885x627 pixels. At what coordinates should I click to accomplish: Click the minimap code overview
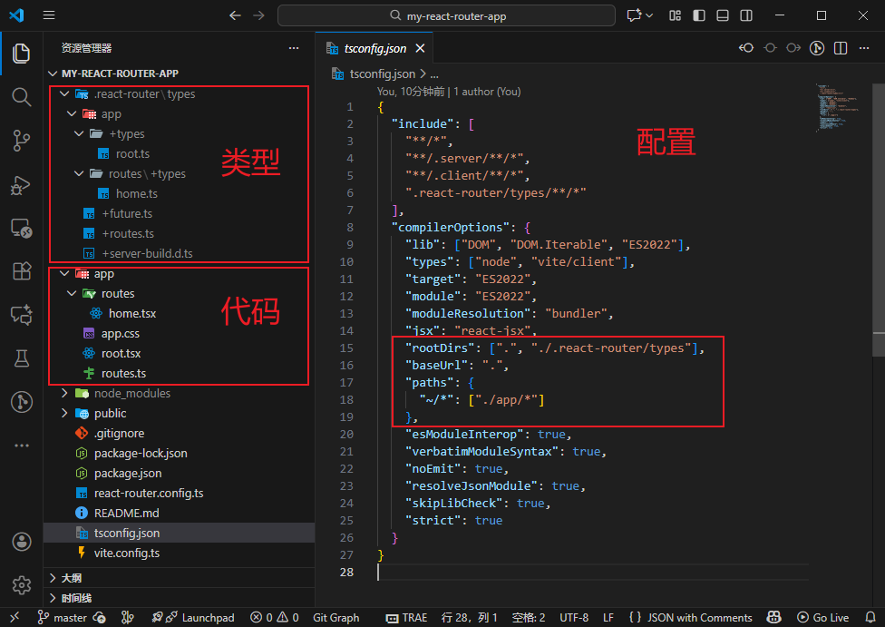point(832,109)
